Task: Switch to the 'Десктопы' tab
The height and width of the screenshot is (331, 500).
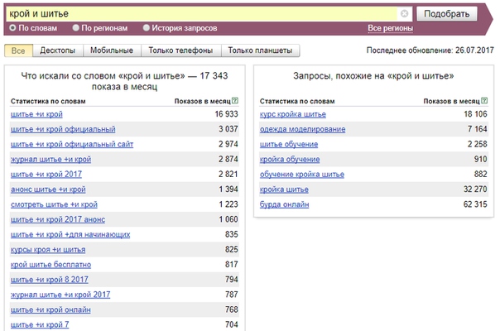Action: [x=58, y=50]
